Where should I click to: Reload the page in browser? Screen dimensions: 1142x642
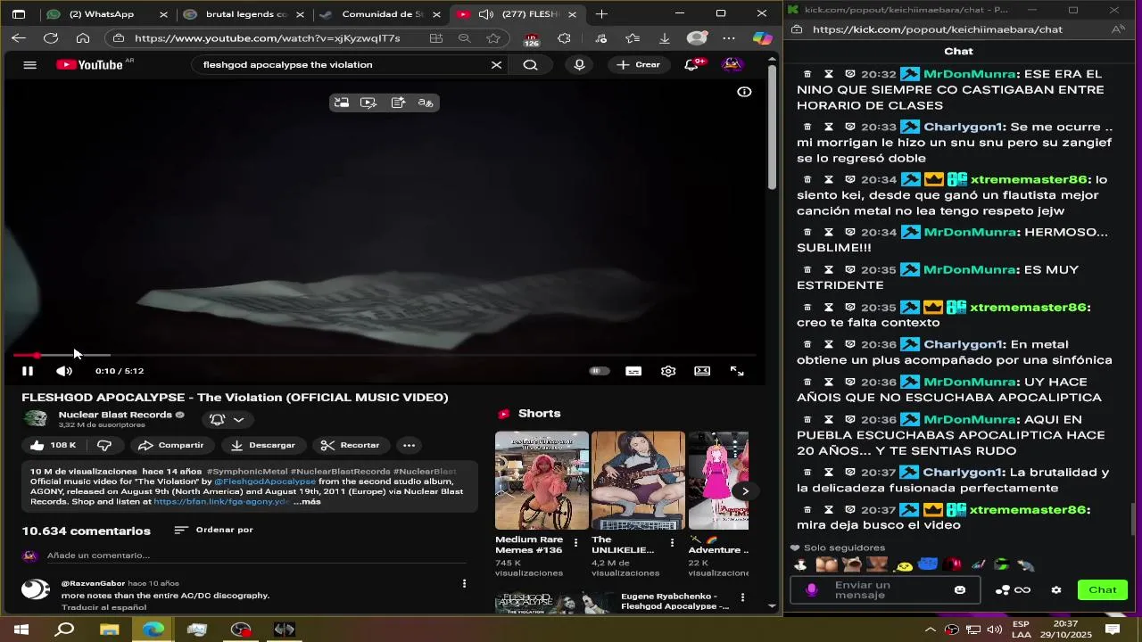click(51, 38)
